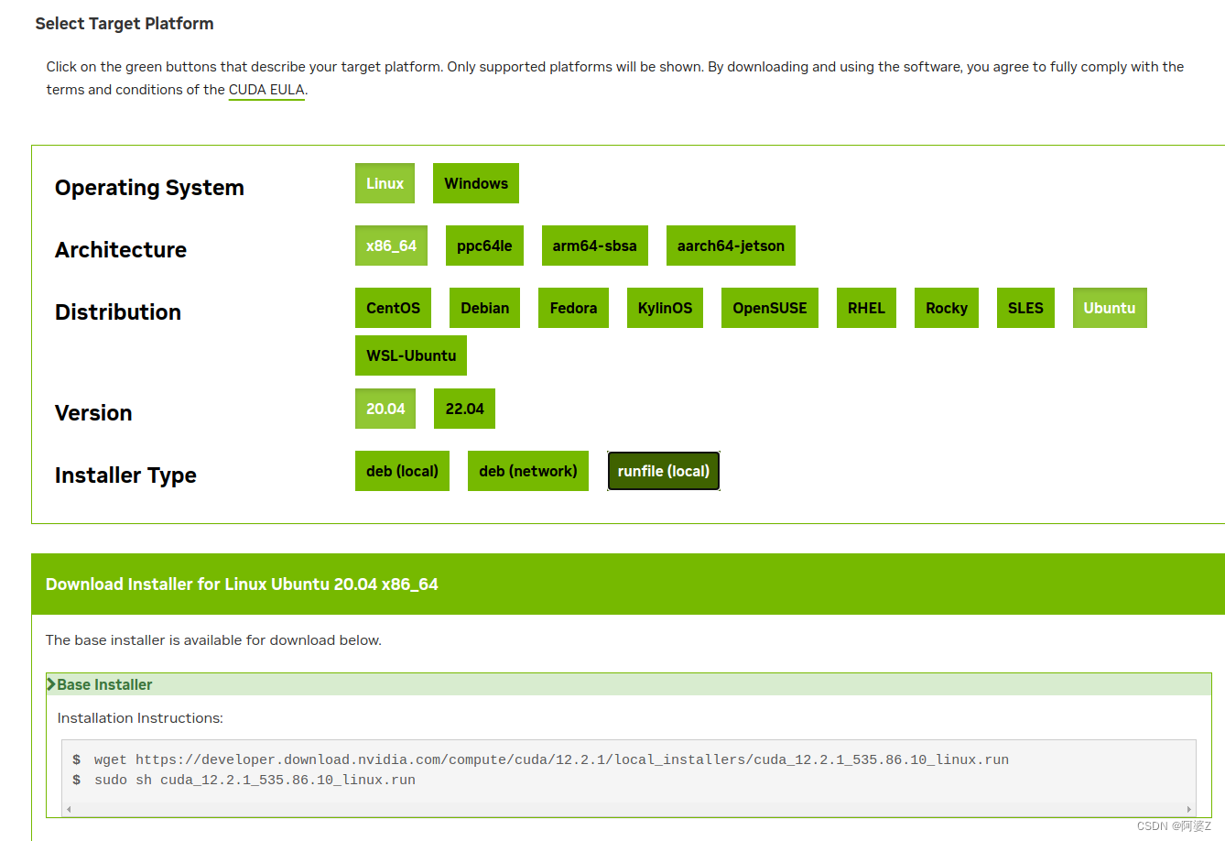Pick WSL-Ubuntu distribution
The height and width of the screenshot is (841, 1225).
click(x=411, y=355)
